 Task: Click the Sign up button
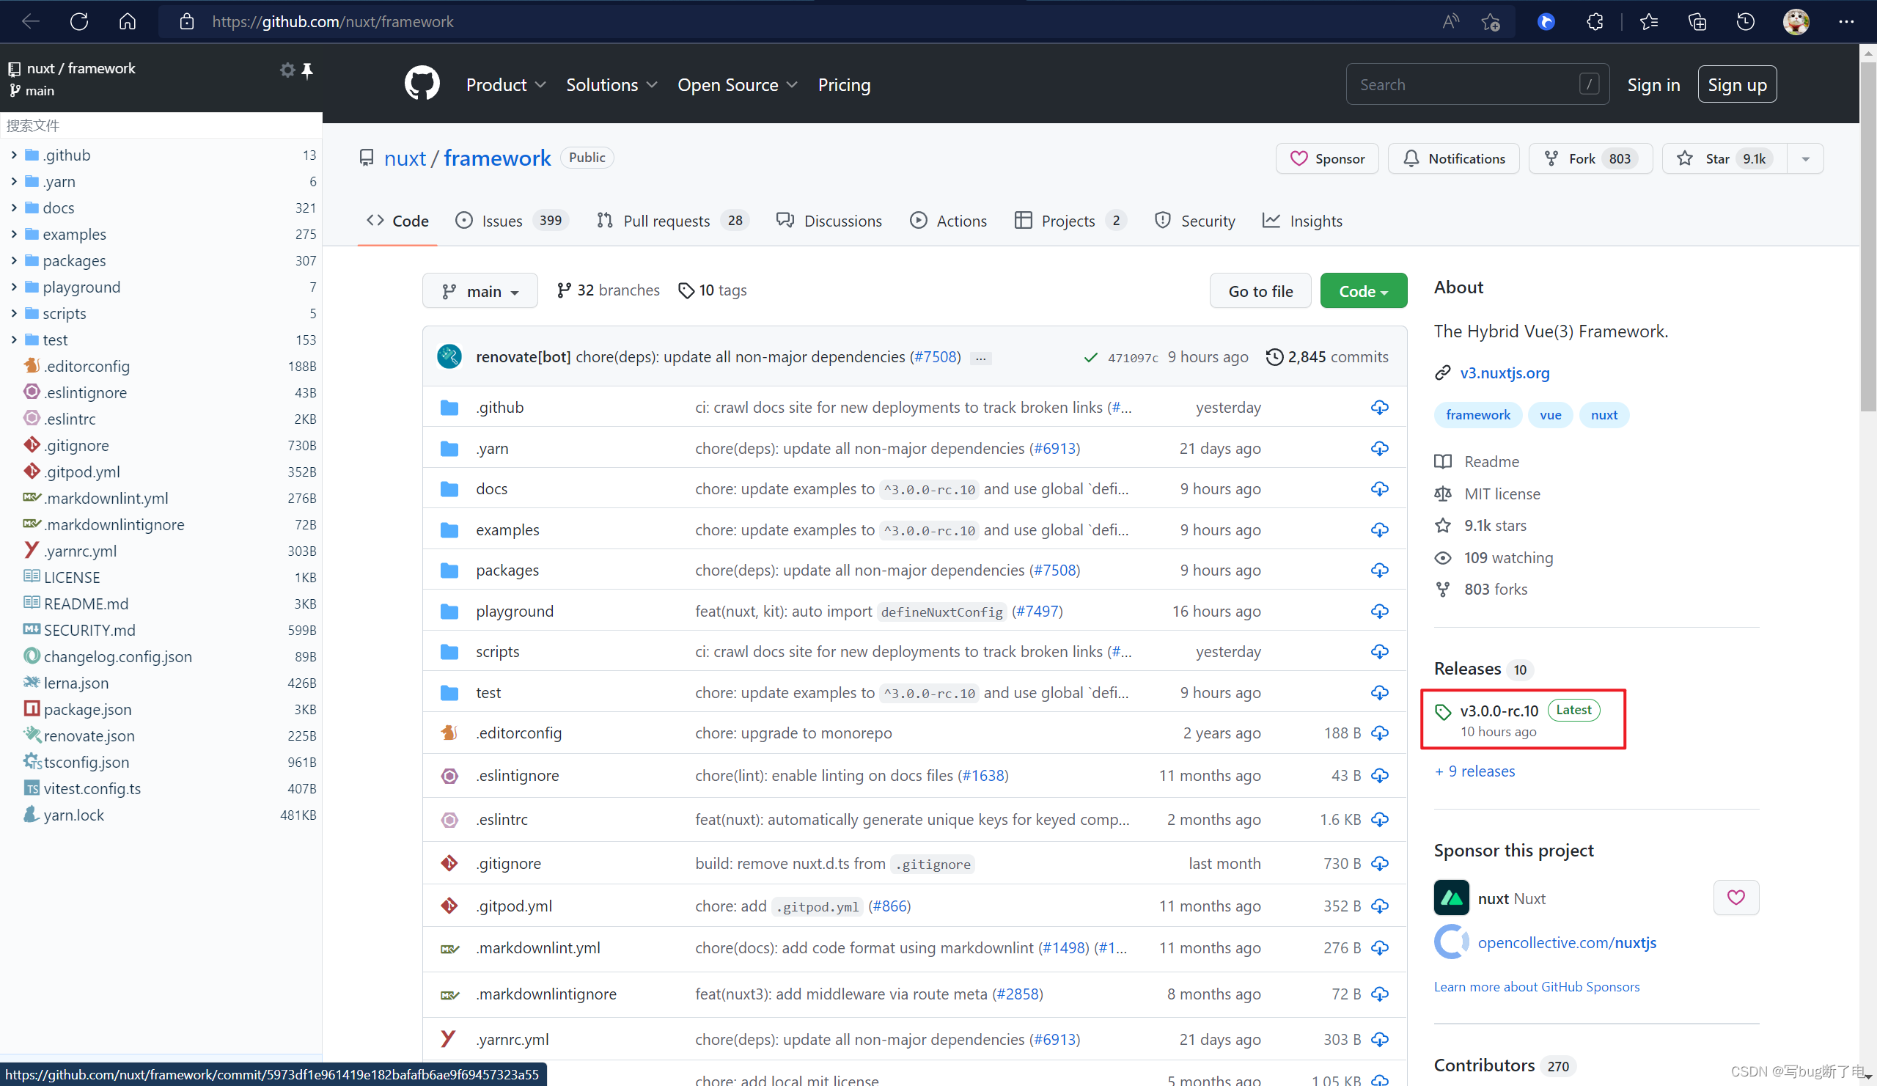pos(1736,84)
